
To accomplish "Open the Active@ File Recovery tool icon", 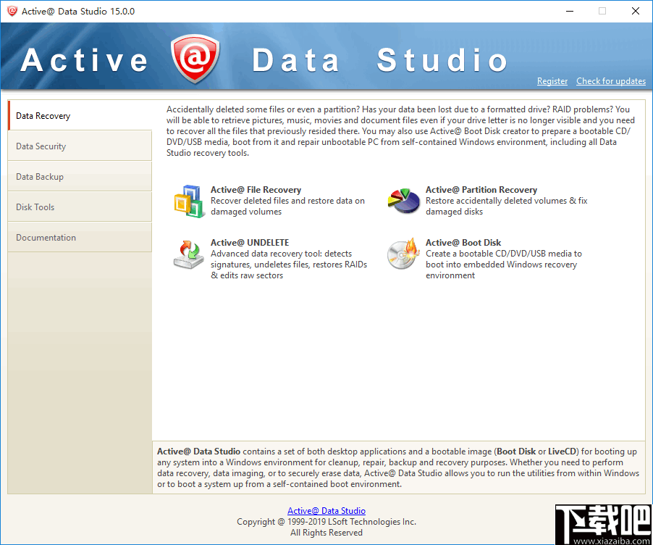I will [189, 201].
